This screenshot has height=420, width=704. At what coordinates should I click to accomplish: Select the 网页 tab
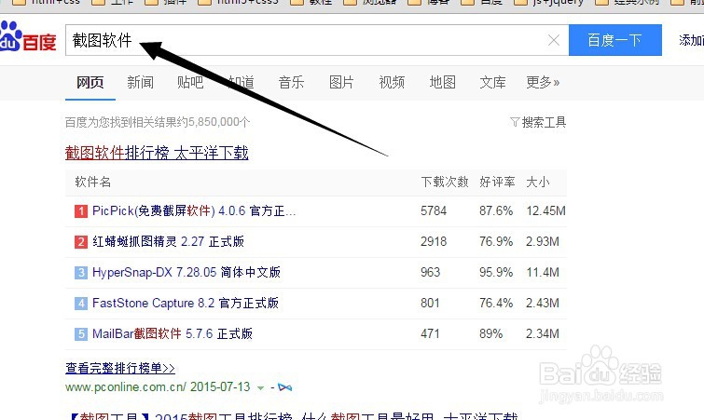click(90, 83)
